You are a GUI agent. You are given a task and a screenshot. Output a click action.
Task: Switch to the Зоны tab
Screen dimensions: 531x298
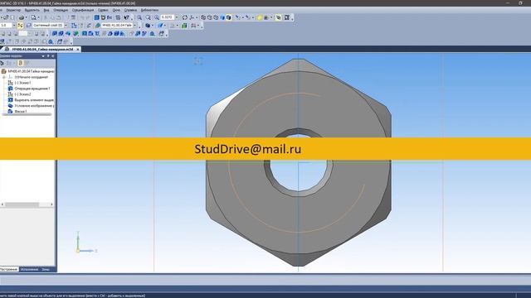click(x=46, y=269)
